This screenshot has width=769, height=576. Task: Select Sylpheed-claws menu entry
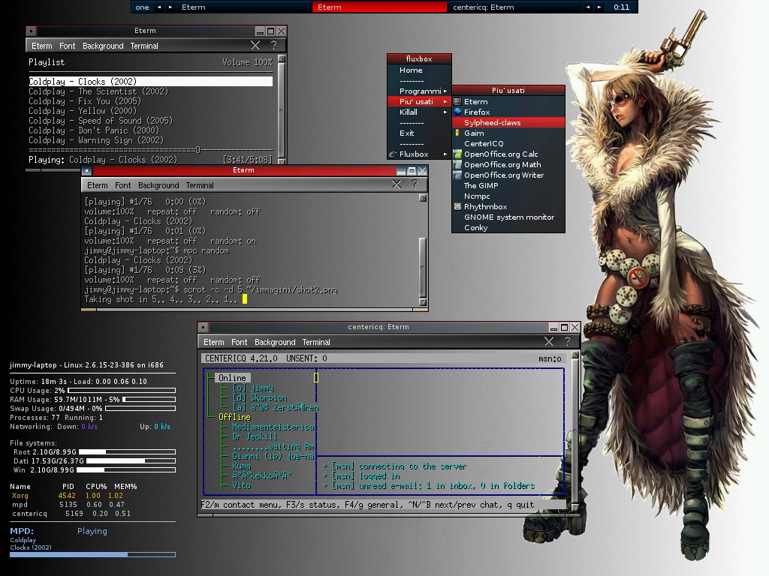point(508,122)
